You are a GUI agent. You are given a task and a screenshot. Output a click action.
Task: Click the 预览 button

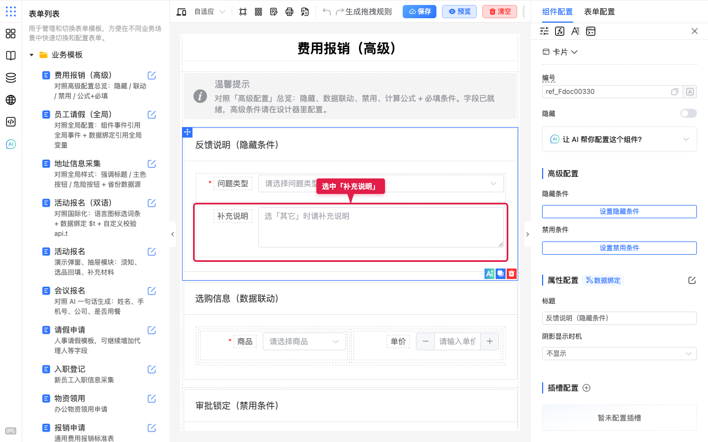coord(460,12)
